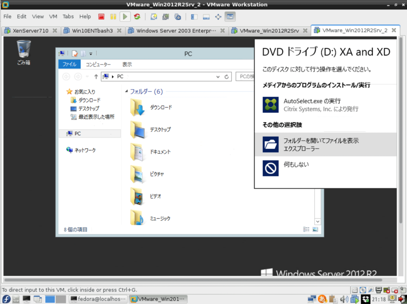Open the 表示 ribbon tab

pos(127,64)
